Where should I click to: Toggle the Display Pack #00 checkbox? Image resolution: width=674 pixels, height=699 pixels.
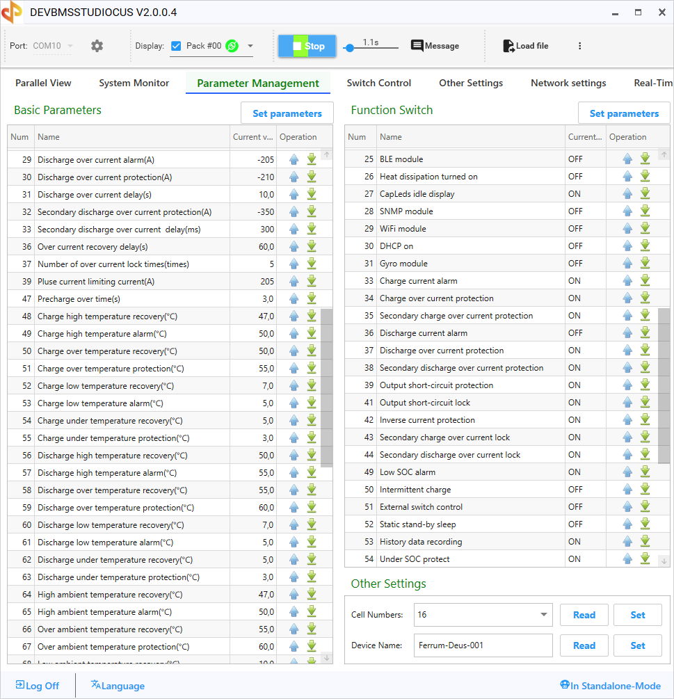coord(176,46)
